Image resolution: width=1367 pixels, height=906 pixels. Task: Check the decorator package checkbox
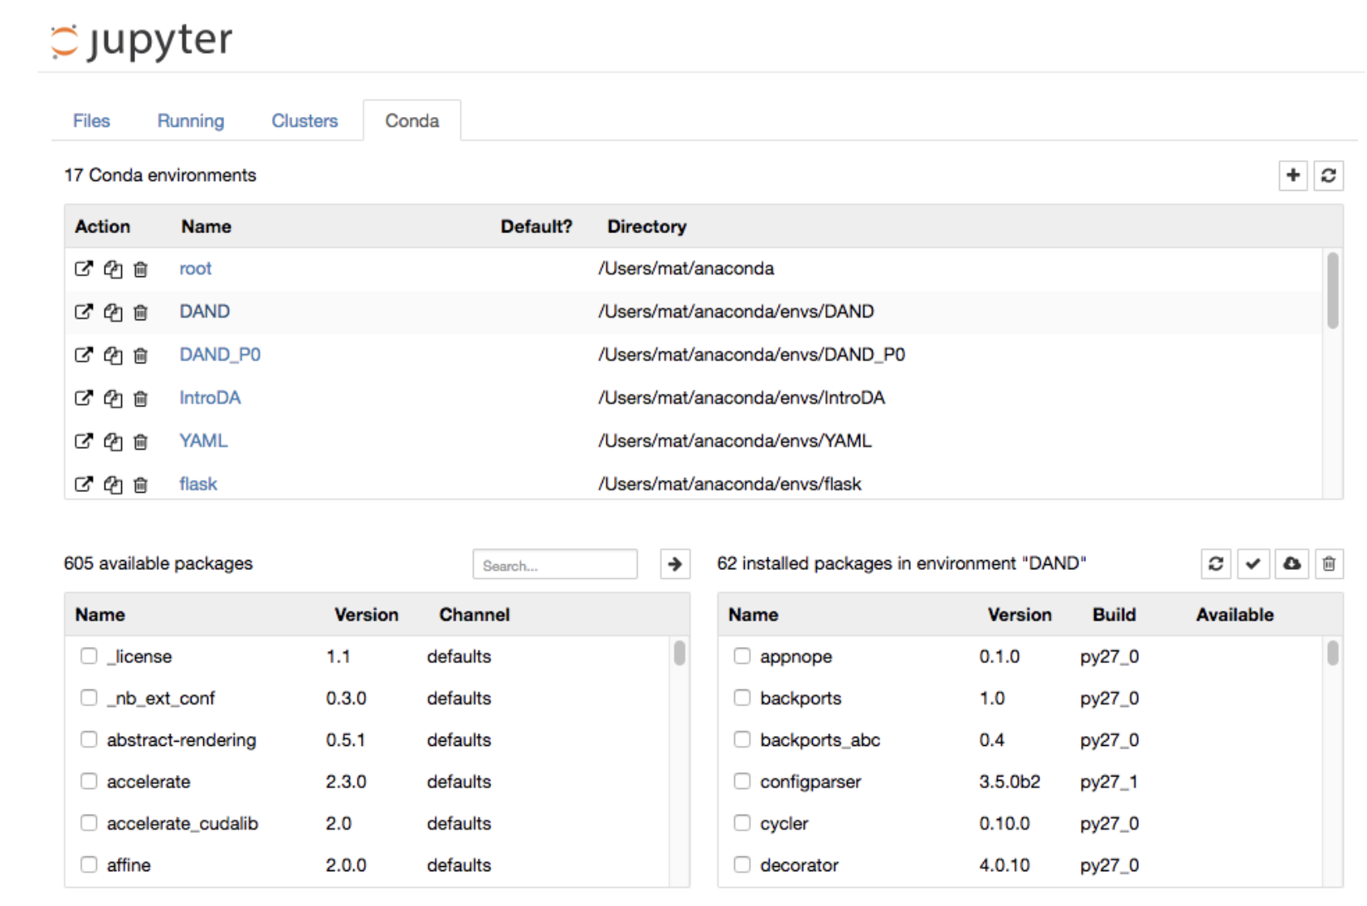pyautogui.click(x=742, y=865)
